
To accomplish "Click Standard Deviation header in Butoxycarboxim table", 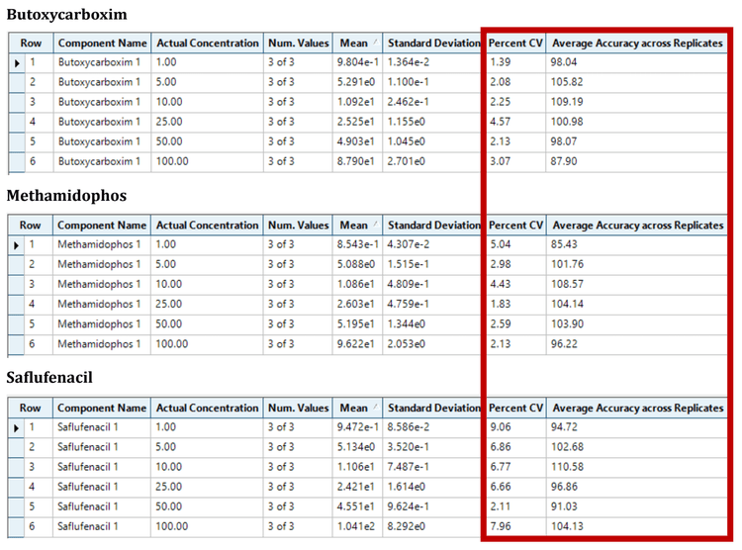I will (x=433, y=43).
